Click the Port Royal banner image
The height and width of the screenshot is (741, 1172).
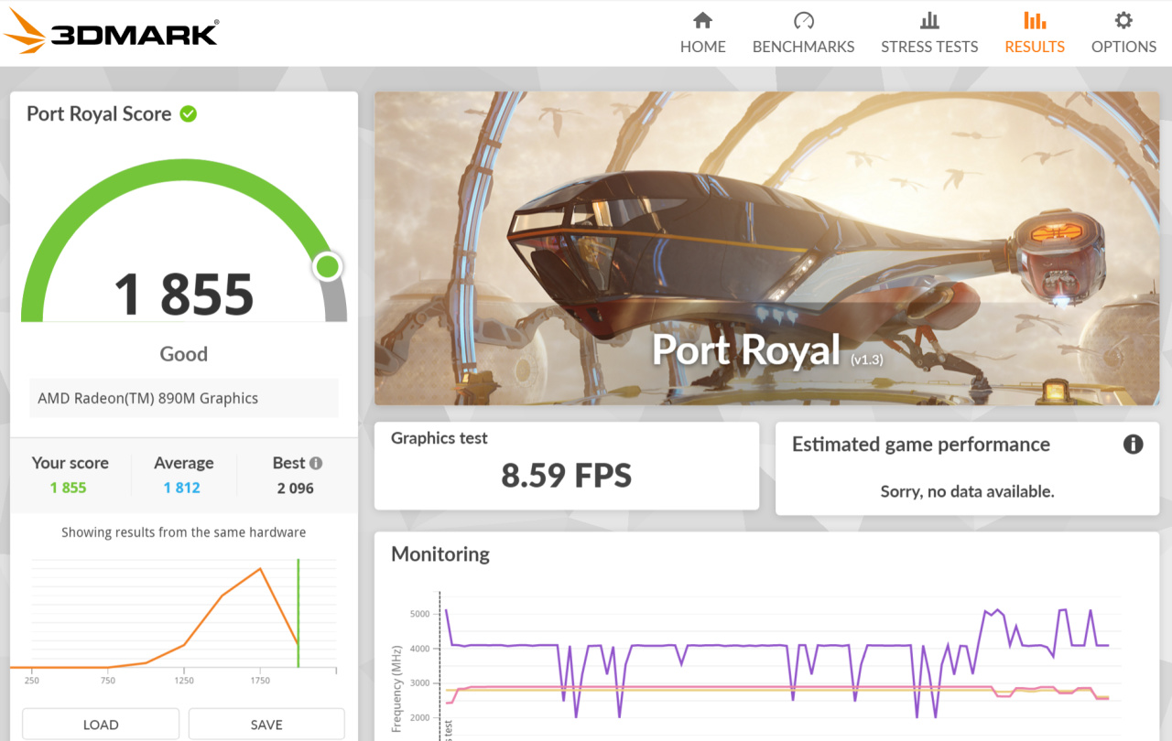coord(766,248)
